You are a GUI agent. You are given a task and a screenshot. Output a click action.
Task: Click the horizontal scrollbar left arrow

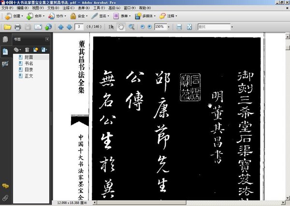pyautogui.click(x=95, y=203)
